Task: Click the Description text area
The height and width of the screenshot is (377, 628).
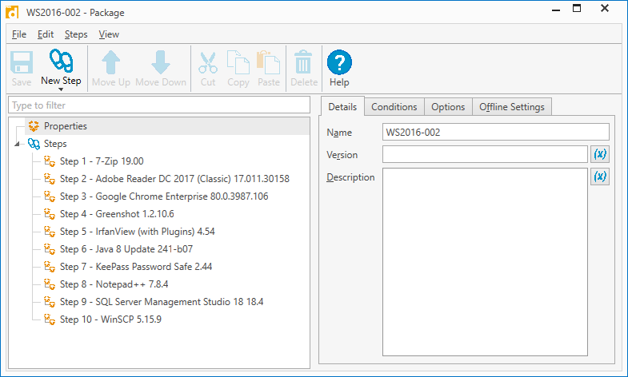Action: 485,262
